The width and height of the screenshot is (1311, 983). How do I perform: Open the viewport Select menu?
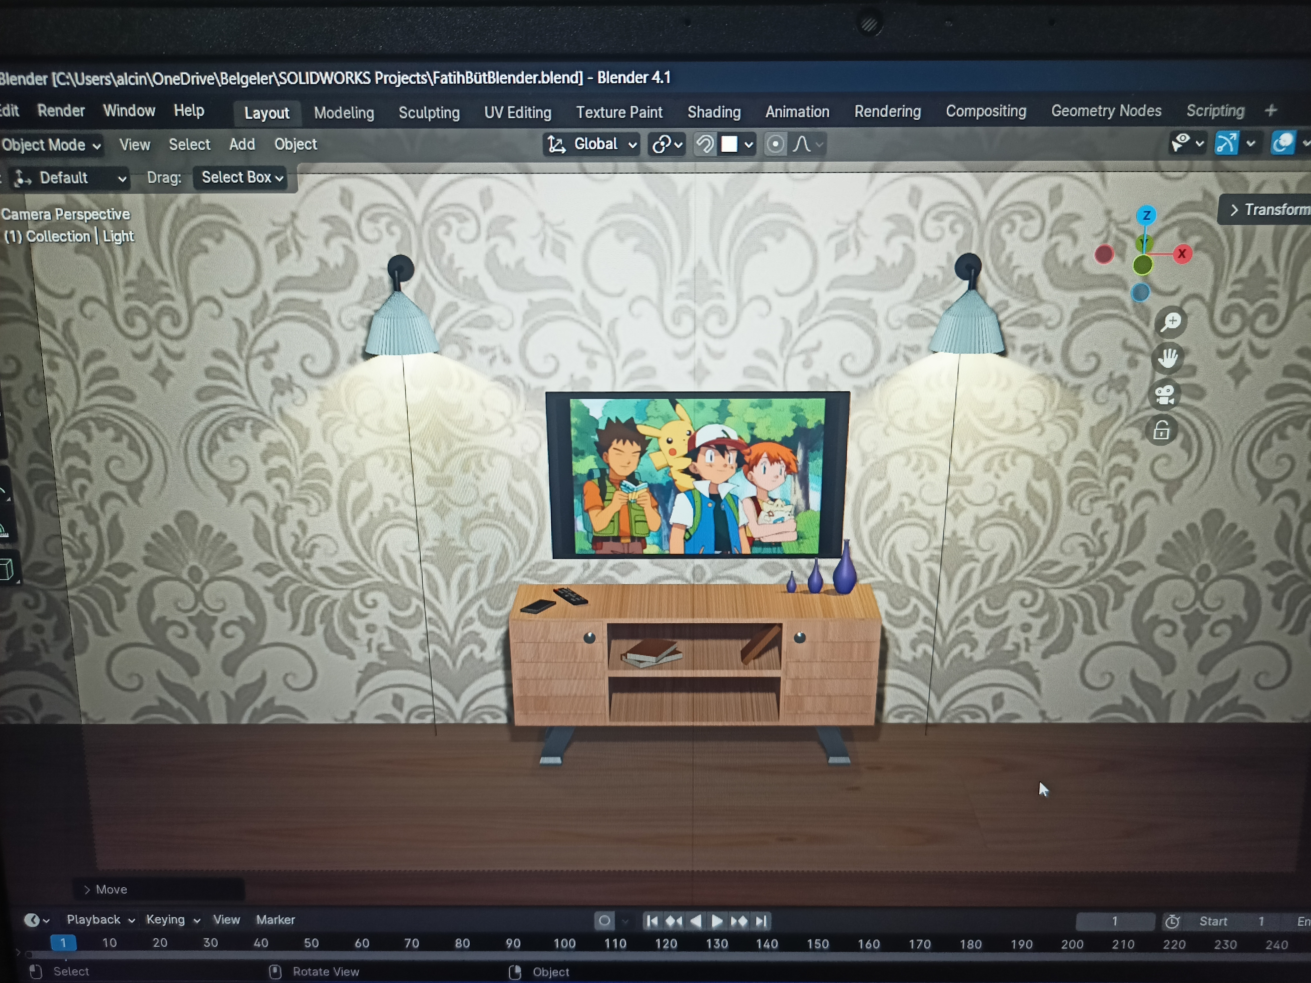tap(190, 144)
